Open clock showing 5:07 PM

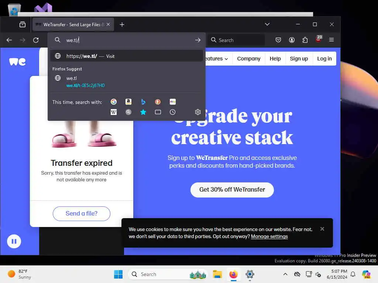(337, 274)
